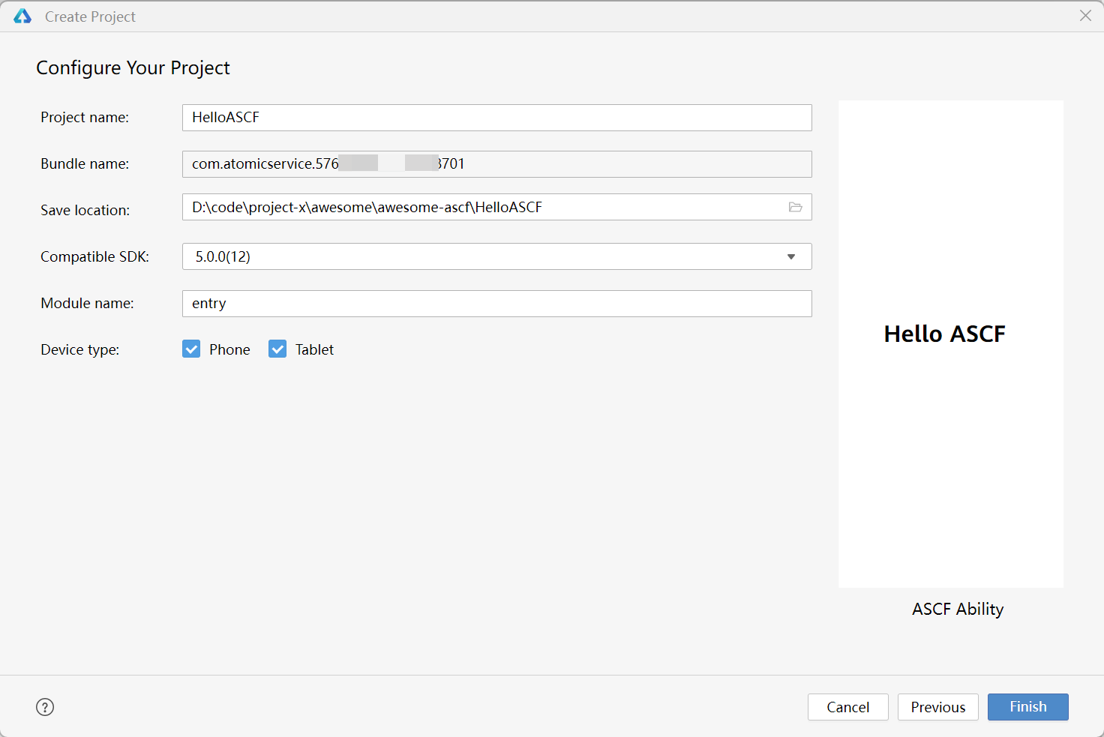Open the folder browser for Save location
This screenshot has width=1104, height=737.
tap(796, 207)
